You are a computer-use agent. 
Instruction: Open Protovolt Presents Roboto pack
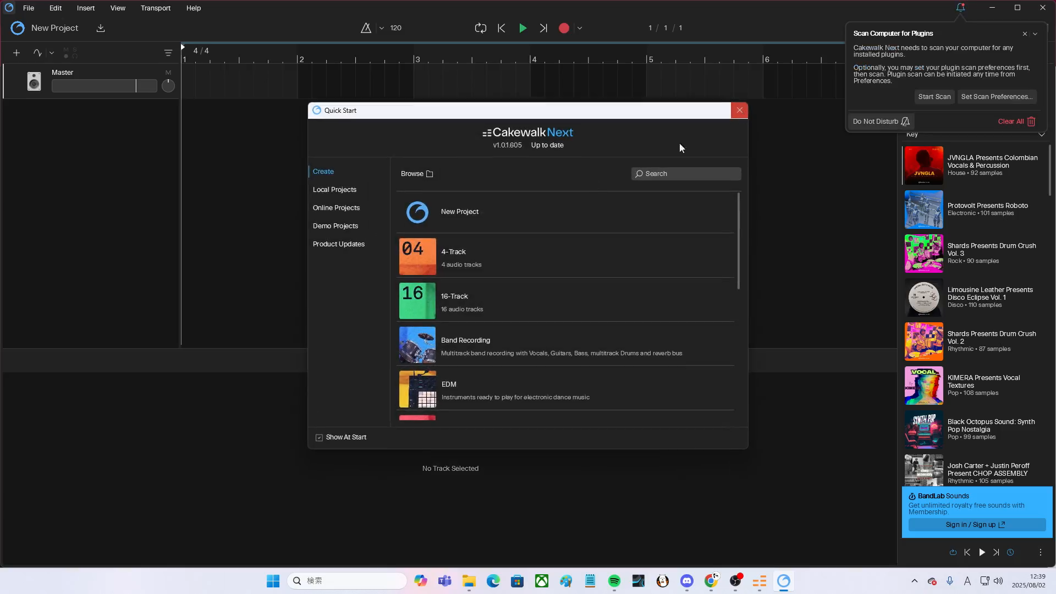point(975,210)
